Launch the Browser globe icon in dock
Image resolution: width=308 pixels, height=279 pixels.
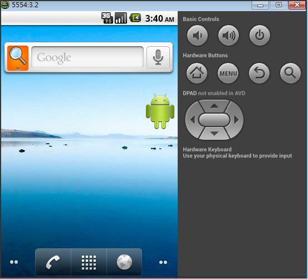pyautogui.click(x=124, y=262)
